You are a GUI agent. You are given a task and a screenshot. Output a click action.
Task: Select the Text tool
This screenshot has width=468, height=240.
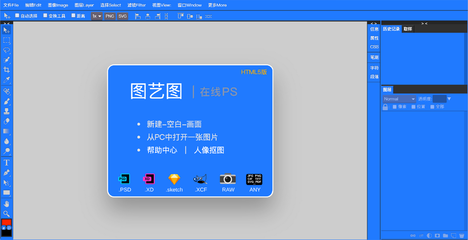pos(6,162)
